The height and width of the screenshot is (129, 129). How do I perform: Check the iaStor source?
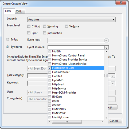coord(49,101)
